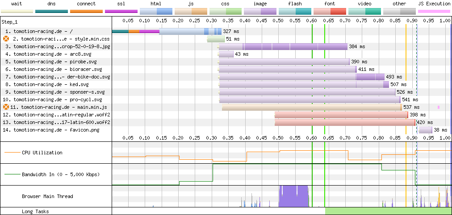Click the red font bar of atin-regular.woff2
Image resolution: width=452 pixels, height=215 pixels.
click(341, 115)
